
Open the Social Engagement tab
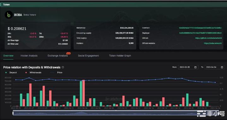pos(88,56)
